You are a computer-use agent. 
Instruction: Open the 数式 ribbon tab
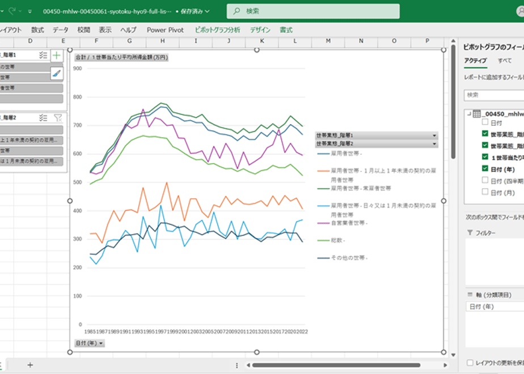pyautogui.click(x=37, y=29)
